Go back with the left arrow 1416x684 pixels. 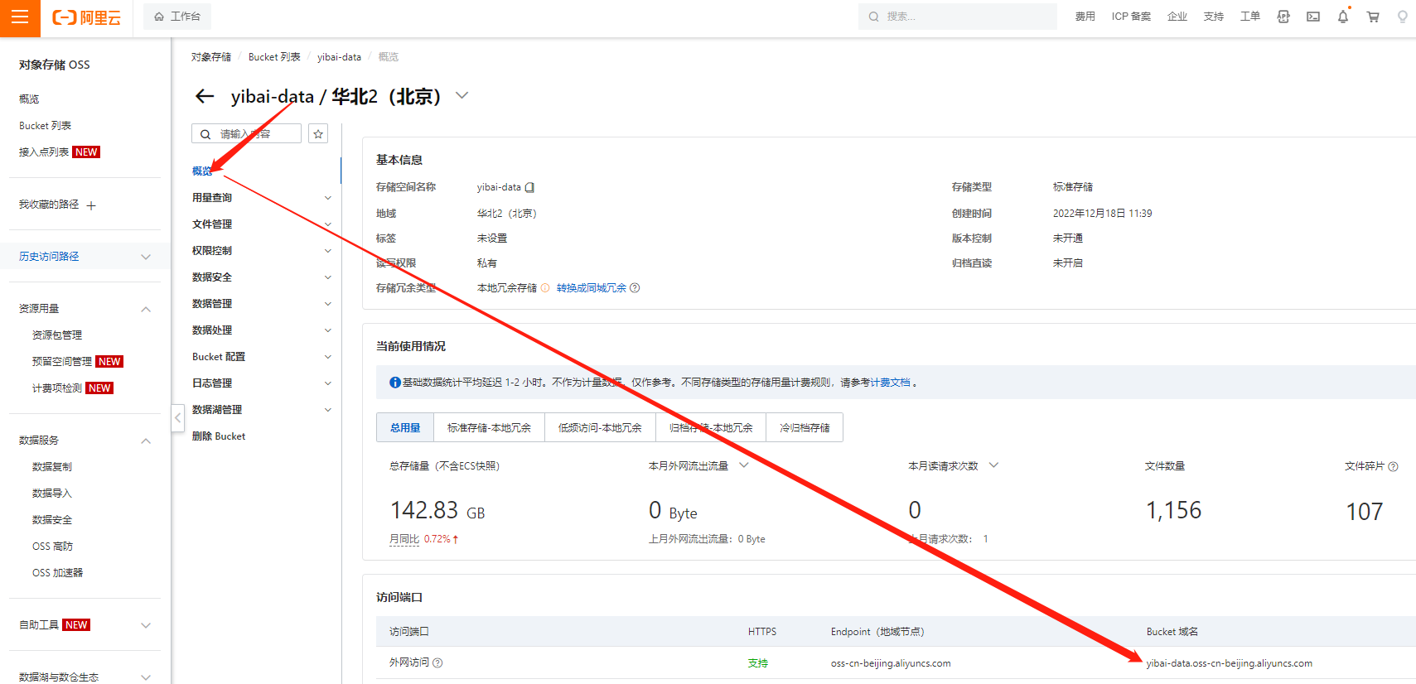pos(205,97)
